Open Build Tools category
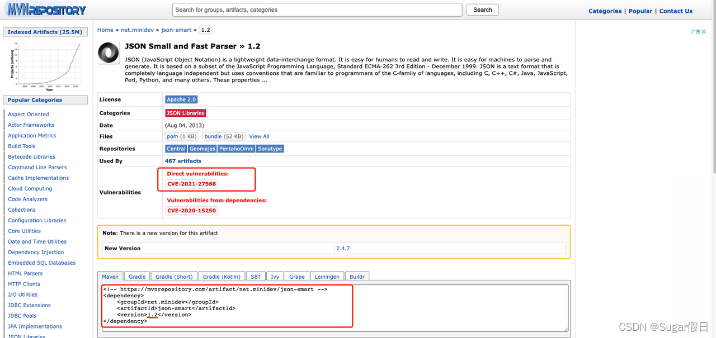Image resolution: width=716 pixels, height=338 pixels. (x=22, y=146)
